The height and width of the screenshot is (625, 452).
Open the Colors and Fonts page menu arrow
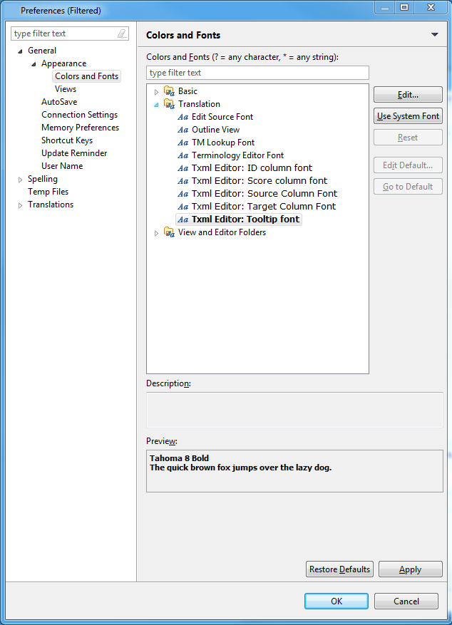point(434,35)
